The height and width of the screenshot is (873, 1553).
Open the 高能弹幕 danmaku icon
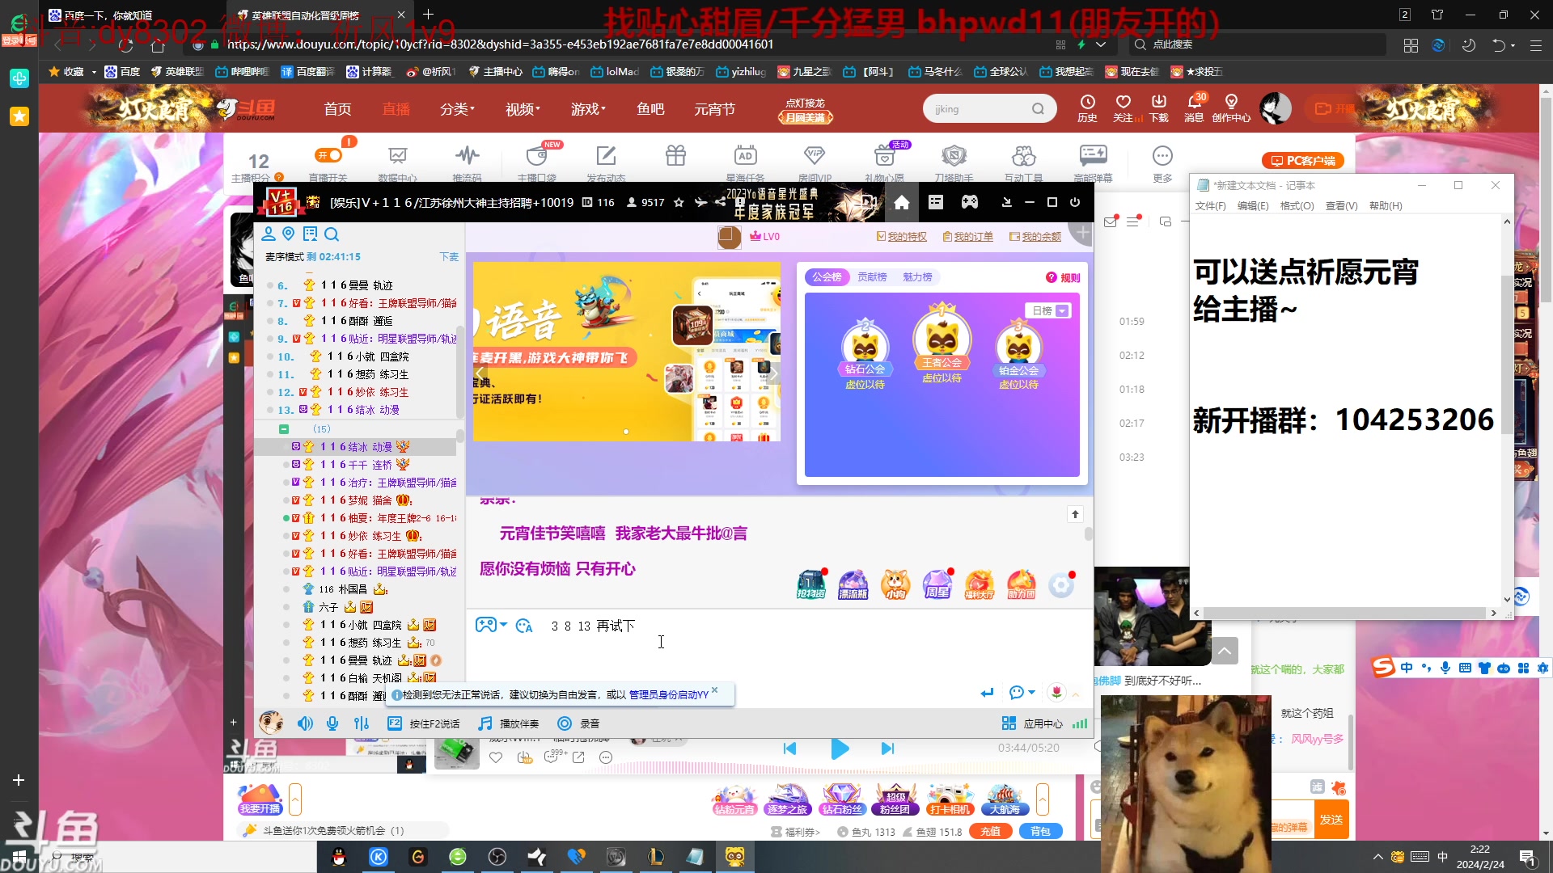point(1093,155)
